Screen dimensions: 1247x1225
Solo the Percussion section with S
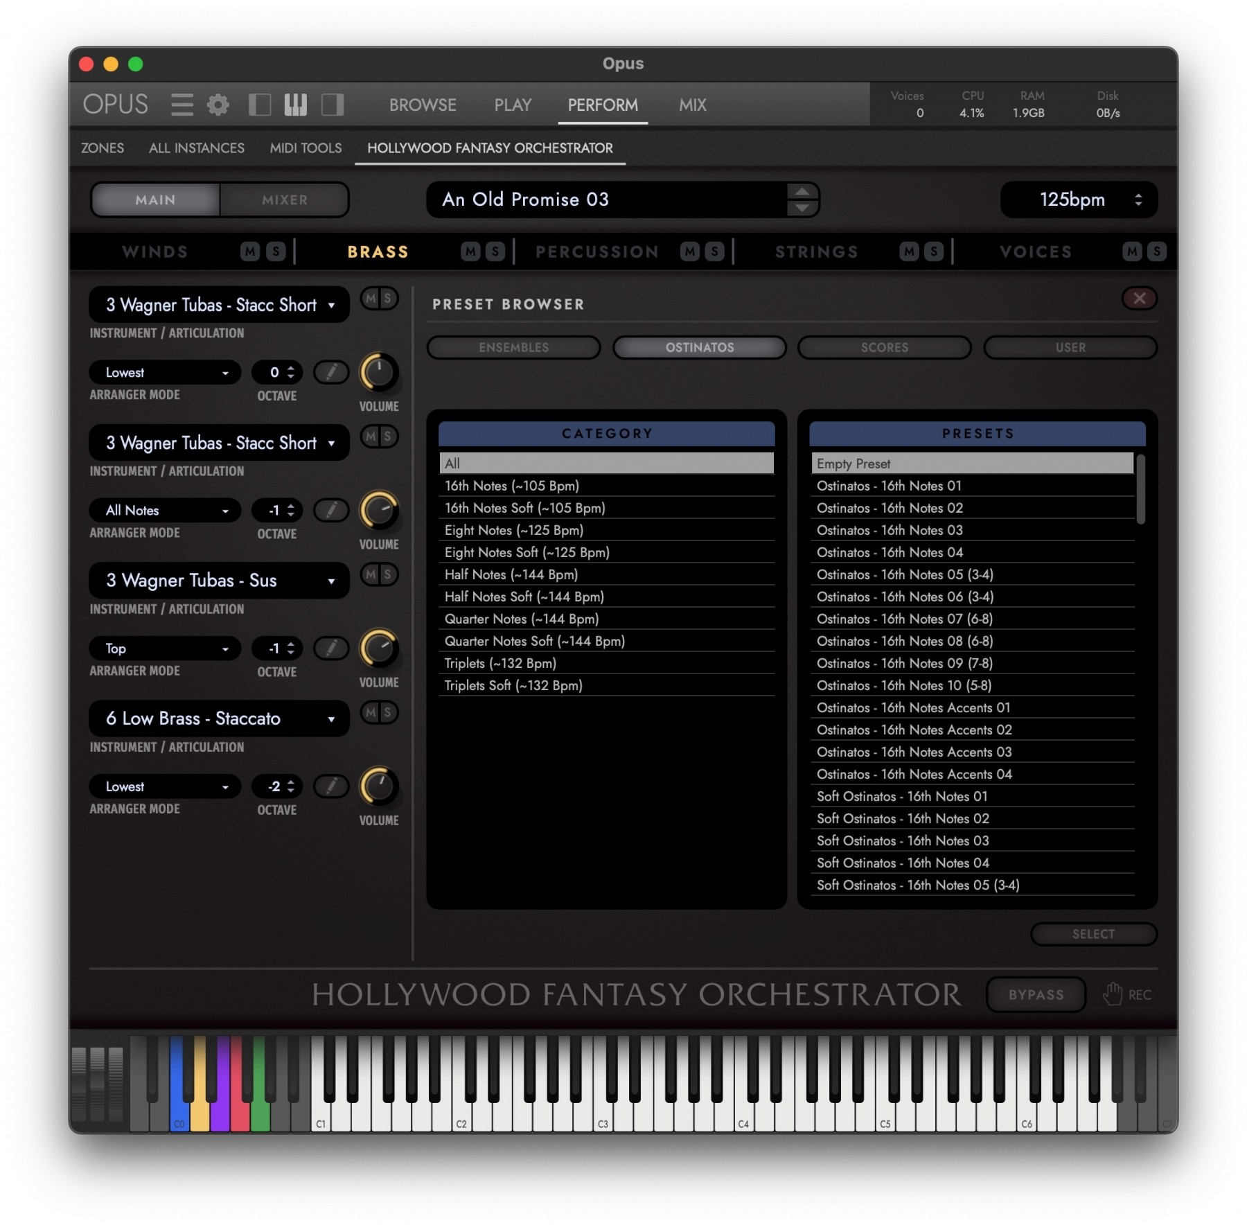pyautogui.click(x=714, y=252)
